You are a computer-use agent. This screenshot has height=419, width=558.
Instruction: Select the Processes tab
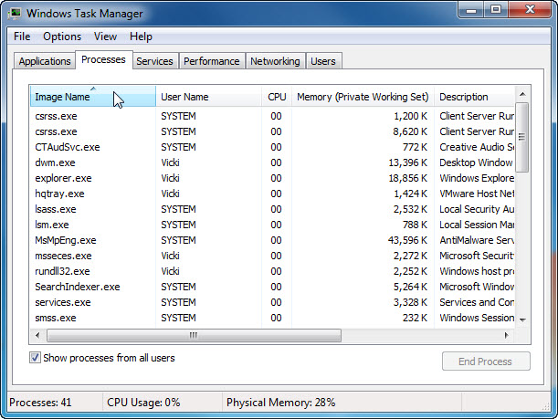tap(103, 59)
